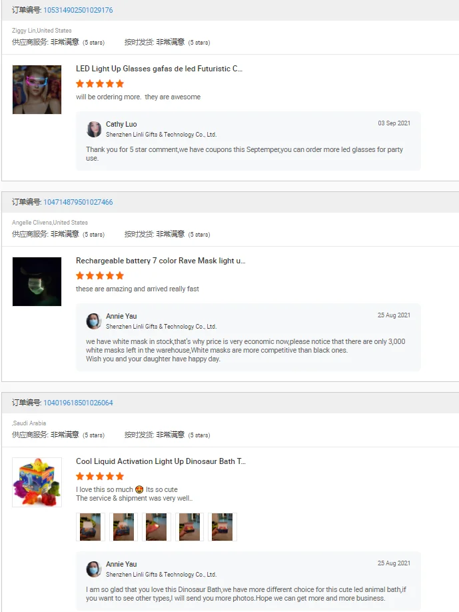View the fourth review photo of dinosaur toy
The image size is (459, 612).
point(189,527)
